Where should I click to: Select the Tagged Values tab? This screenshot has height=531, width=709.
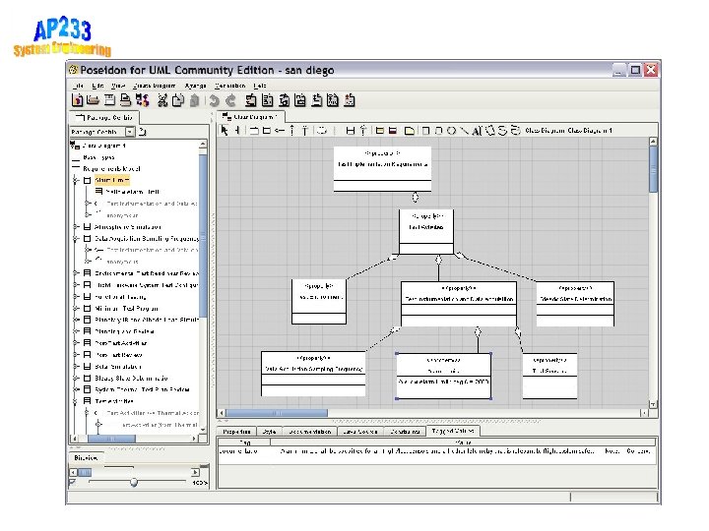point(453,432)
